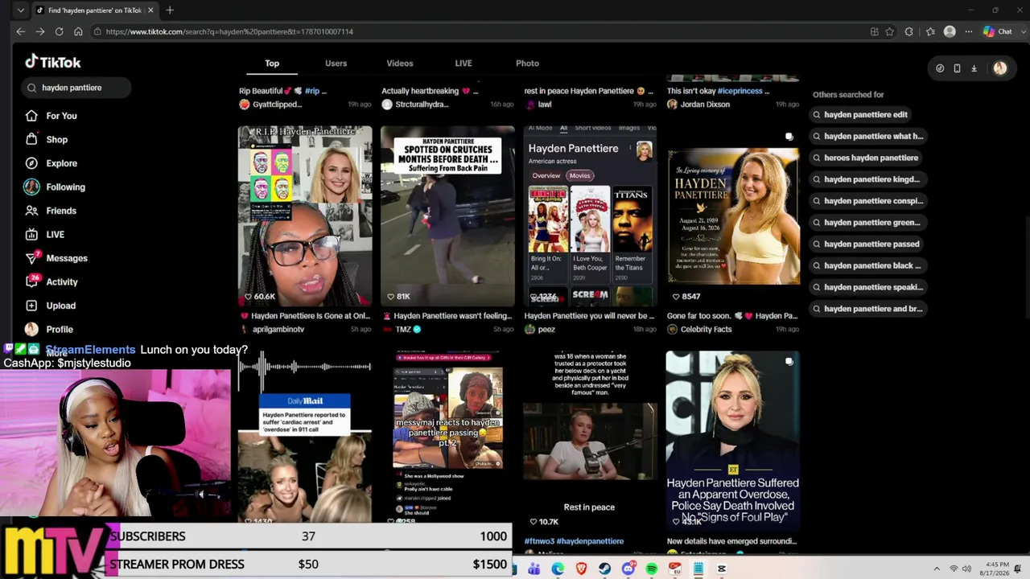Open the For You home icon

click(x=31, y=116)
